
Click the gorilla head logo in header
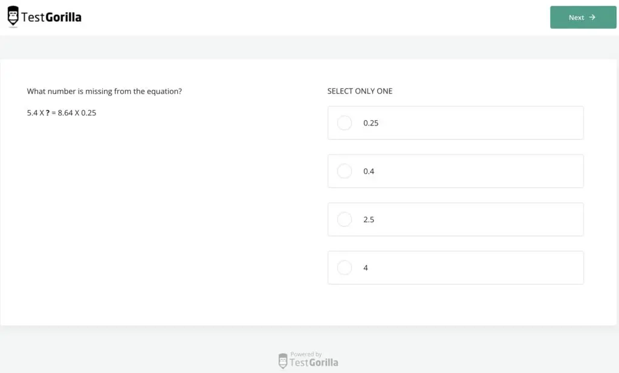(13, 16)
